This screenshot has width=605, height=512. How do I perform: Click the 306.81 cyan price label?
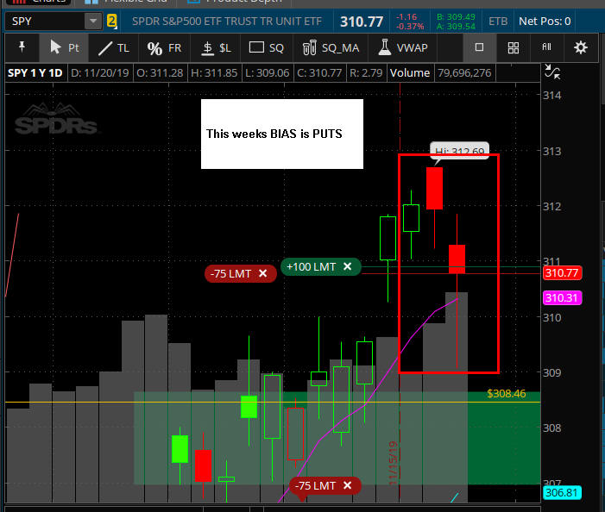[562, 493]
